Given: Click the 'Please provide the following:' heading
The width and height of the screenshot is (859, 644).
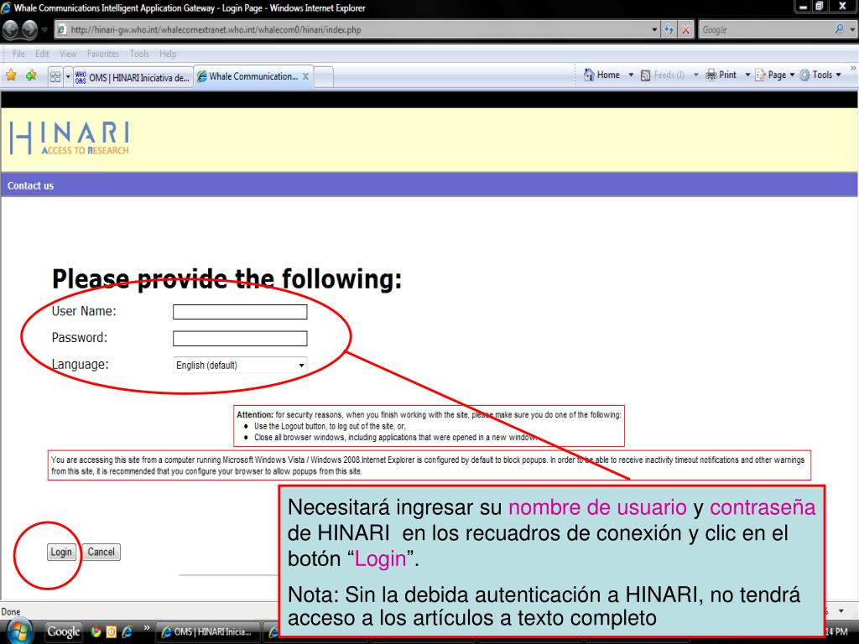Looking at the screenshot, I should (226, 278).
